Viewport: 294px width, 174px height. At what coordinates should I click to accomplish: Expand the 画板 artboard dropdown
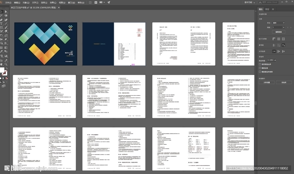tap(279, 27)
